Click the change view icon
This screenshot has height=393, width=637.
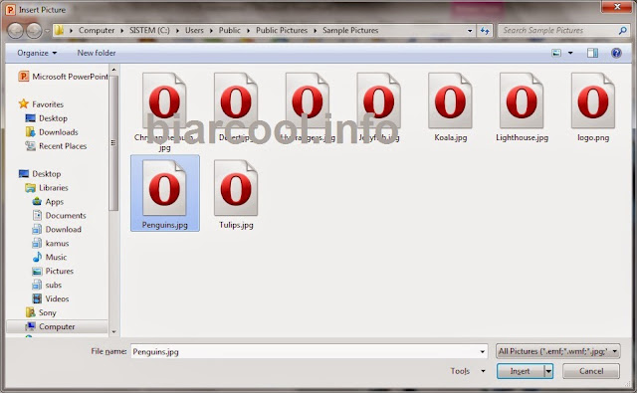[x=556, y=53]
